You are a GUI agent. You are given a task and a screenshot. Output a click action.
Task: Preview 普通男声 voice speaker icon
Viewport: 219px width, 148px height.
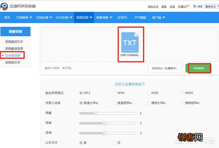(x=131, y=103)
